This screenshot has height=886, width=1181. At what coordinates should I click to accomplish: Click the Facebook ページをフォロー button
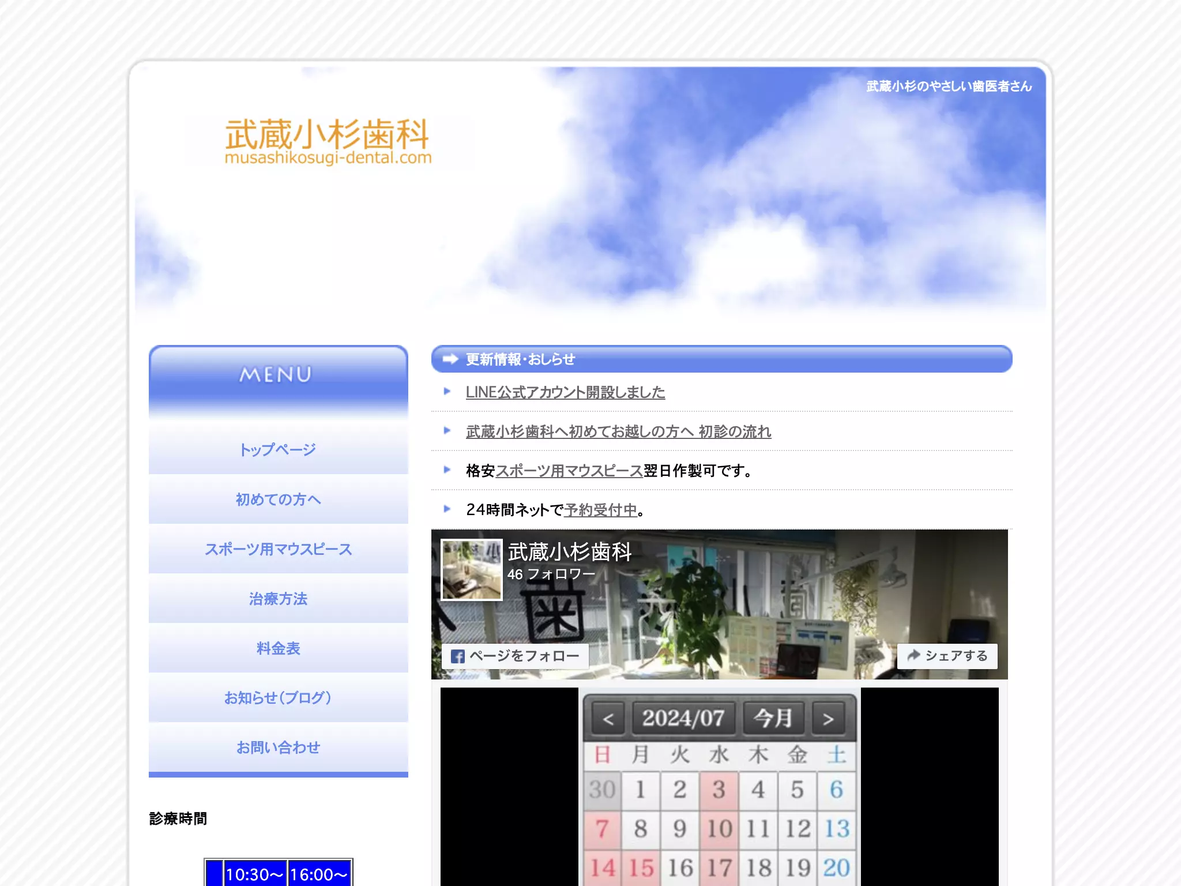click(515, 656)
